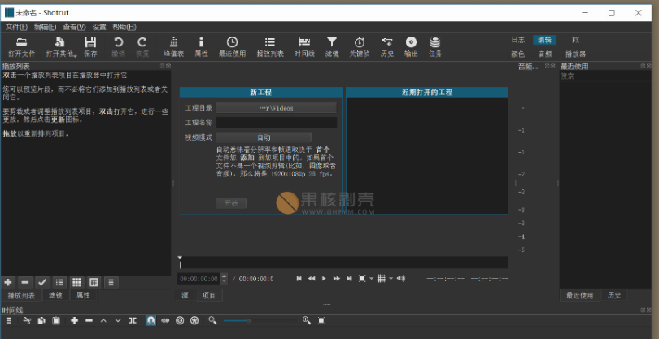Expand the player zoom dropdown arrow
The width and height of the screenshot is (659, 339).
[x=372, y=279]
